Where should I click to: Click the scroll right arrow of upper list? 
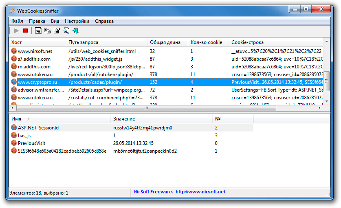click(x=320, y=108)
